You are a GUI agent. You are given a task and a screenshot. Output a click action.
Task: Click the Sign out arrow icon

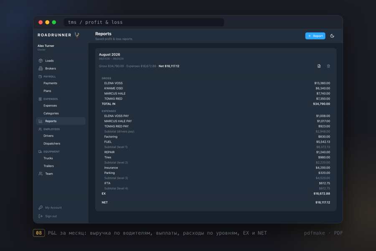41,216
